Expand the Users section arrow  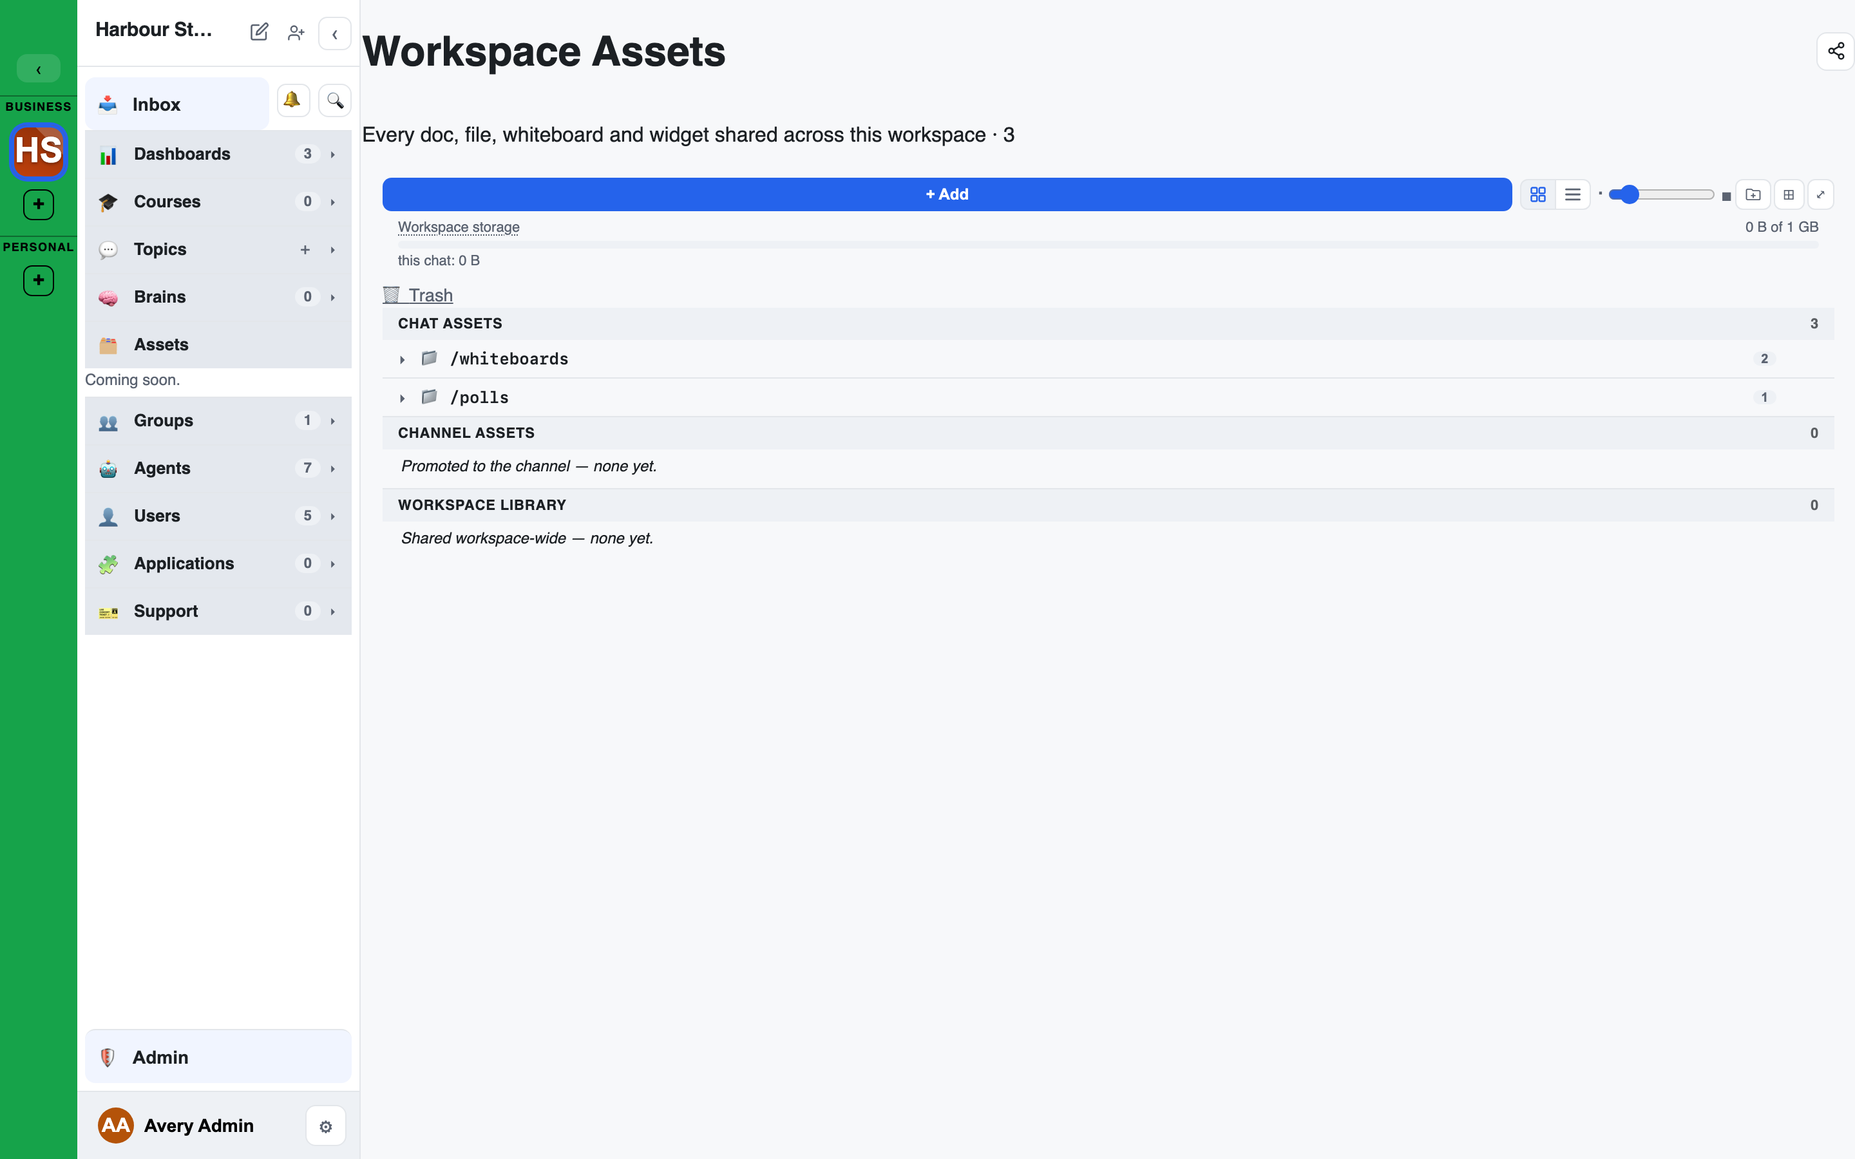coord(332,516)
